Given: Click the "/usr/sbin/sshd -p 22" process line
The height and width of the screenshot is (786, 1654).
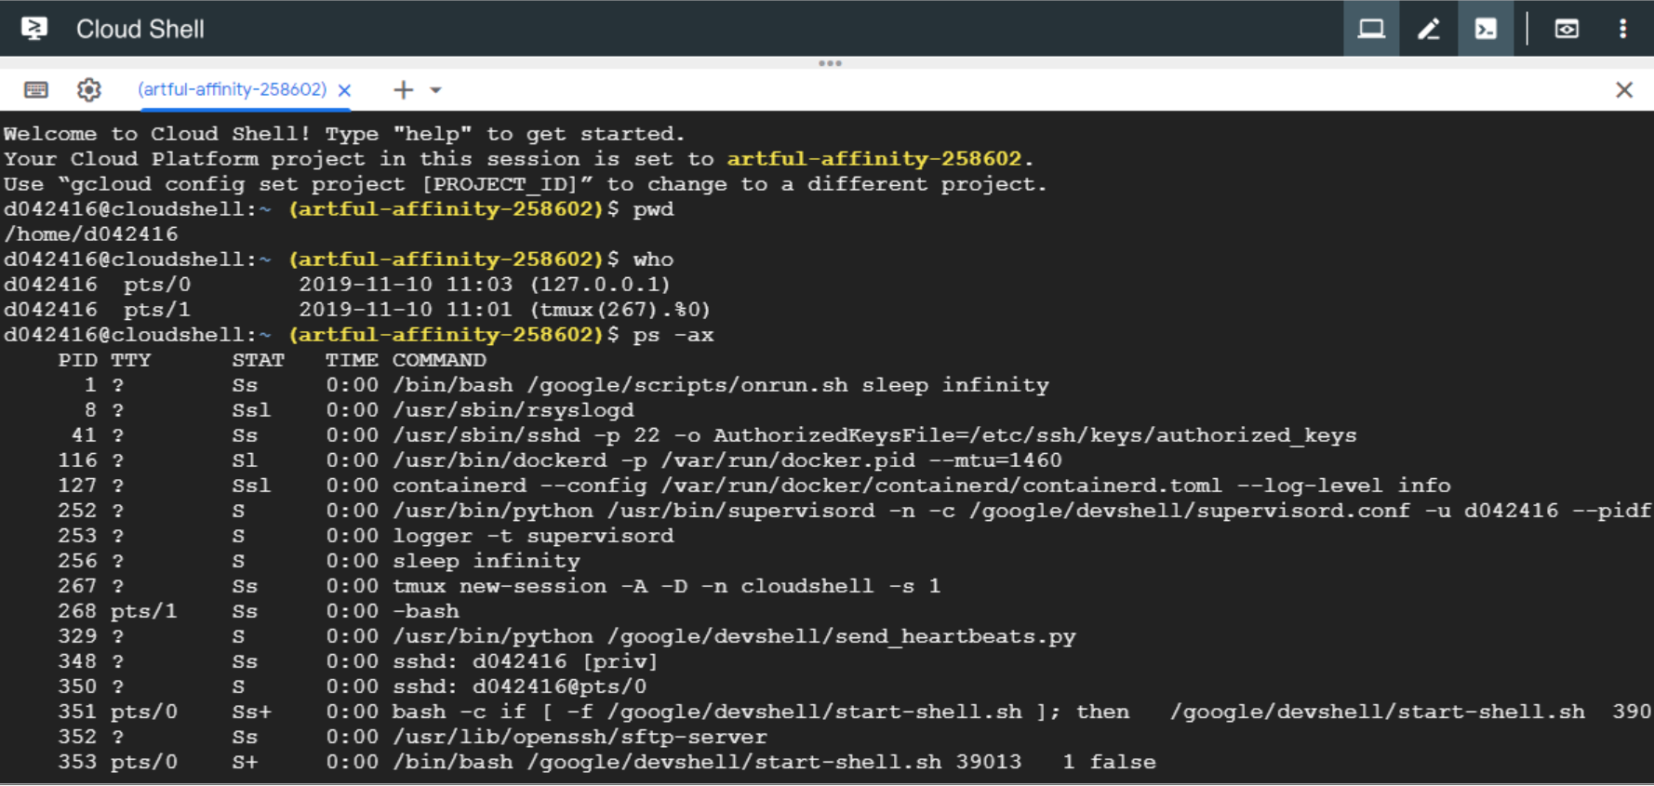Looking at the screenshot, I should 714,435.
